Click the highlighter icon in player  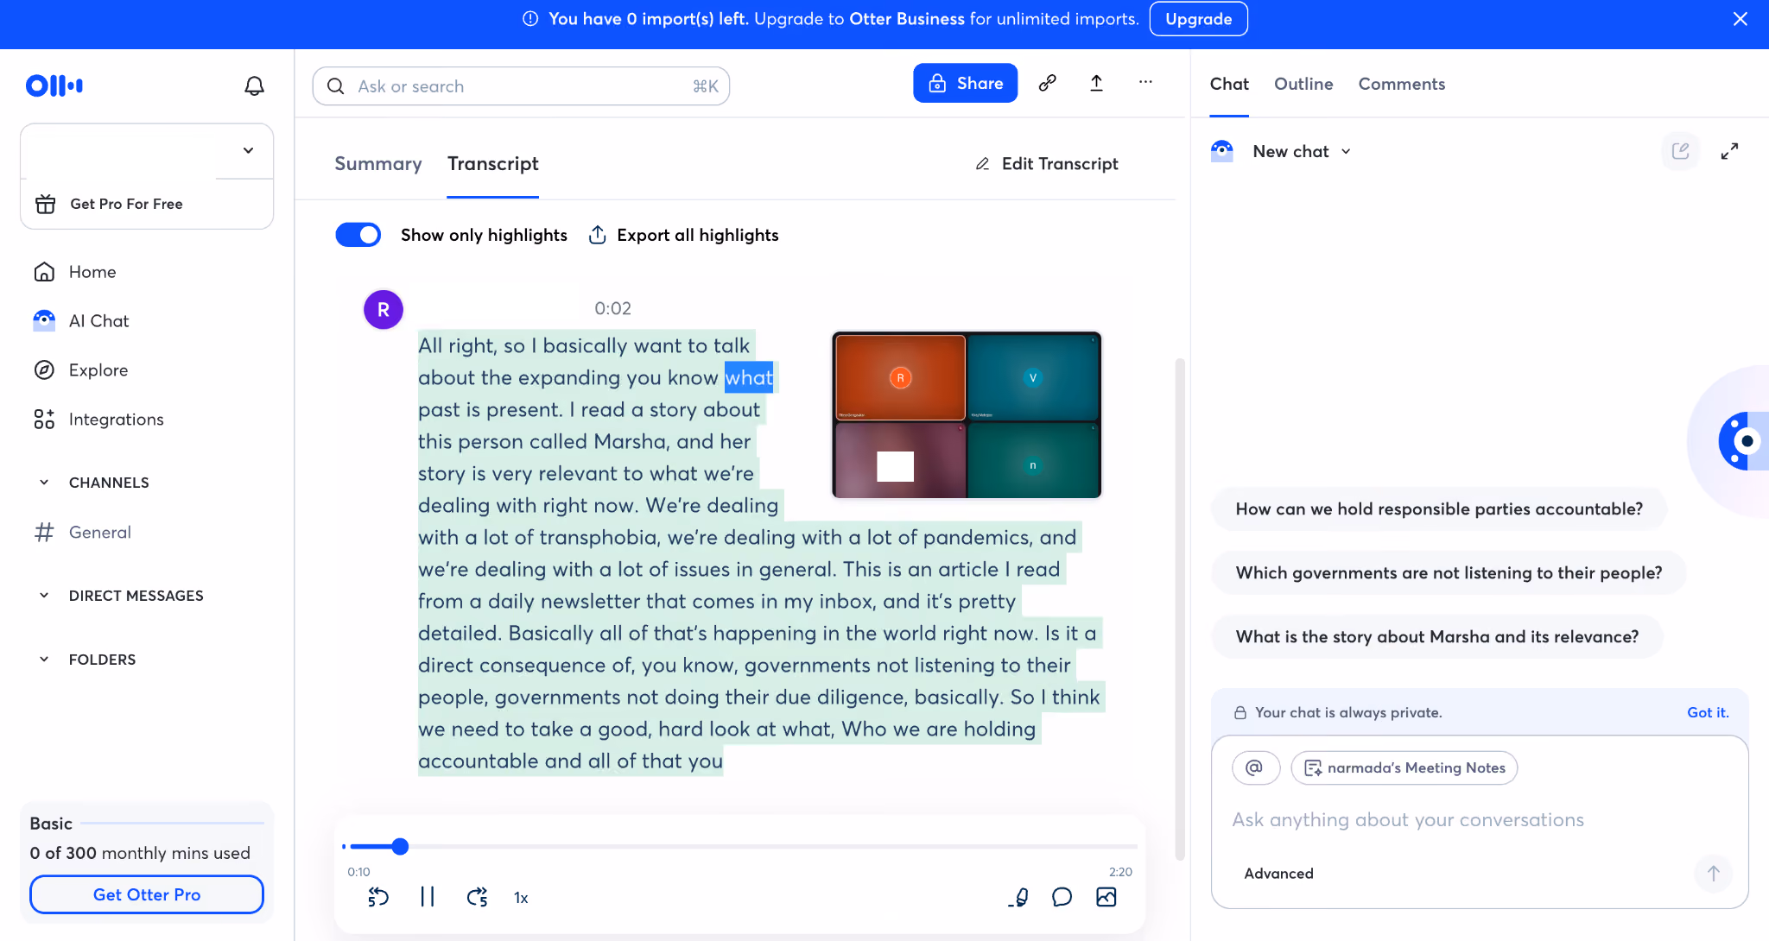(x=1018, y=897)
